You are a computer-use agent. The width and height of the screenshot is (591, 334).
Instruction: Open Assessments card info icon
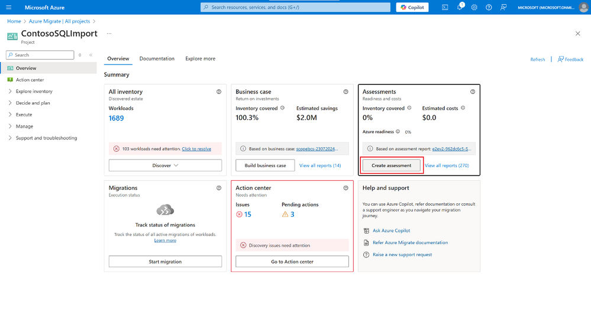click(x=473, y=92)
